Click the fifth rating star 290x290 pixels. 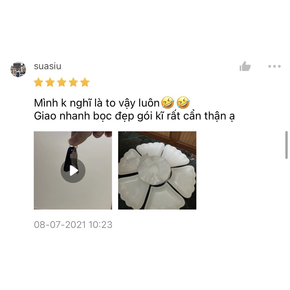tap(85, 82)
